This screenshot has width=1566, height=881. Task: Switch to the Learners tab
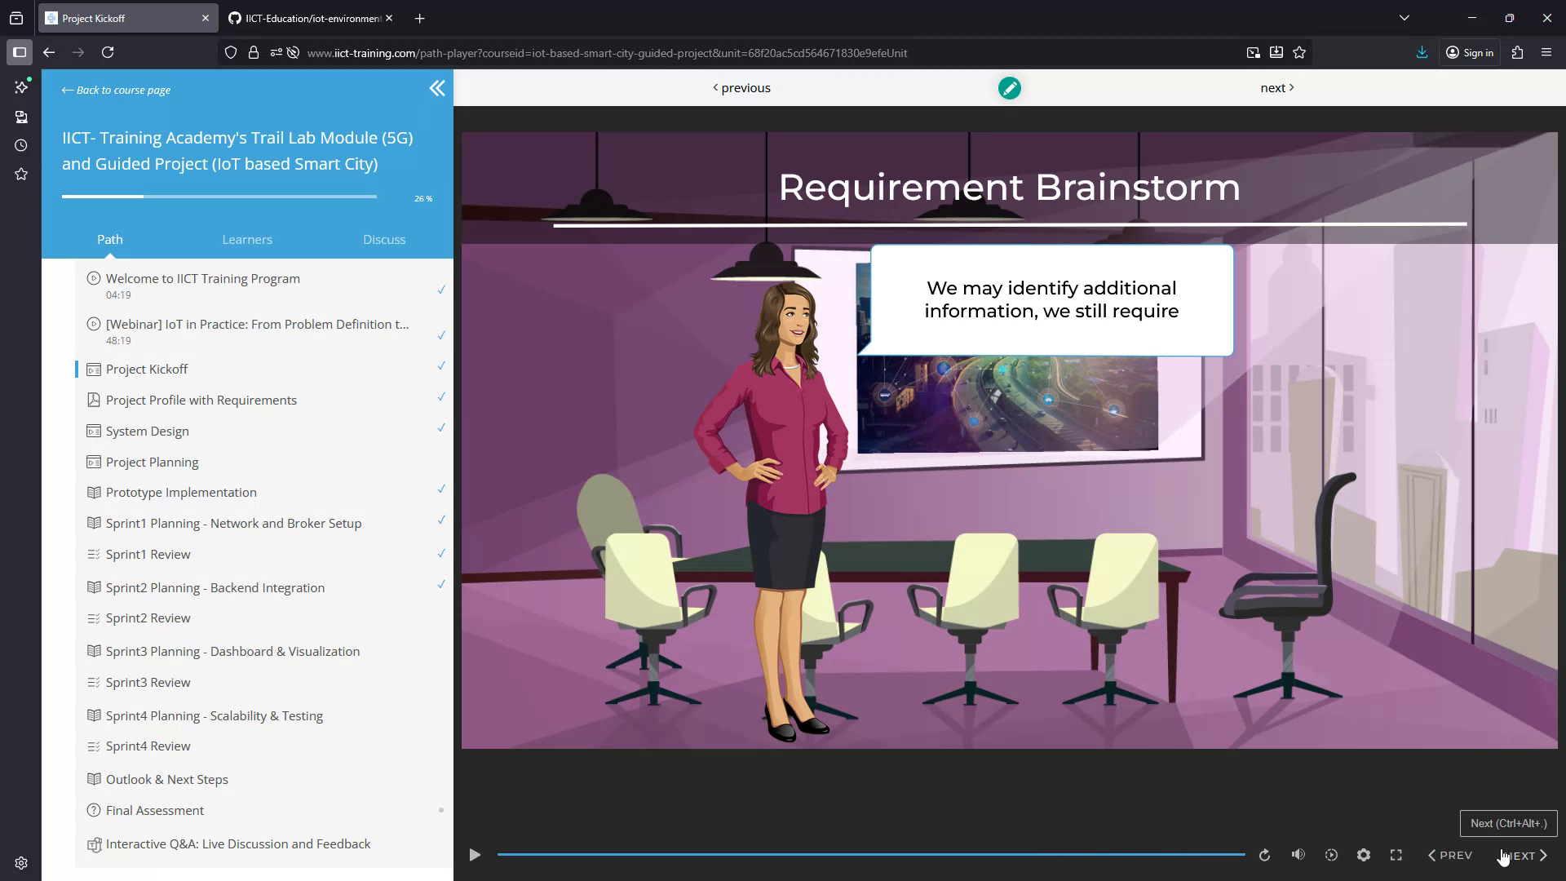[246, 239]
